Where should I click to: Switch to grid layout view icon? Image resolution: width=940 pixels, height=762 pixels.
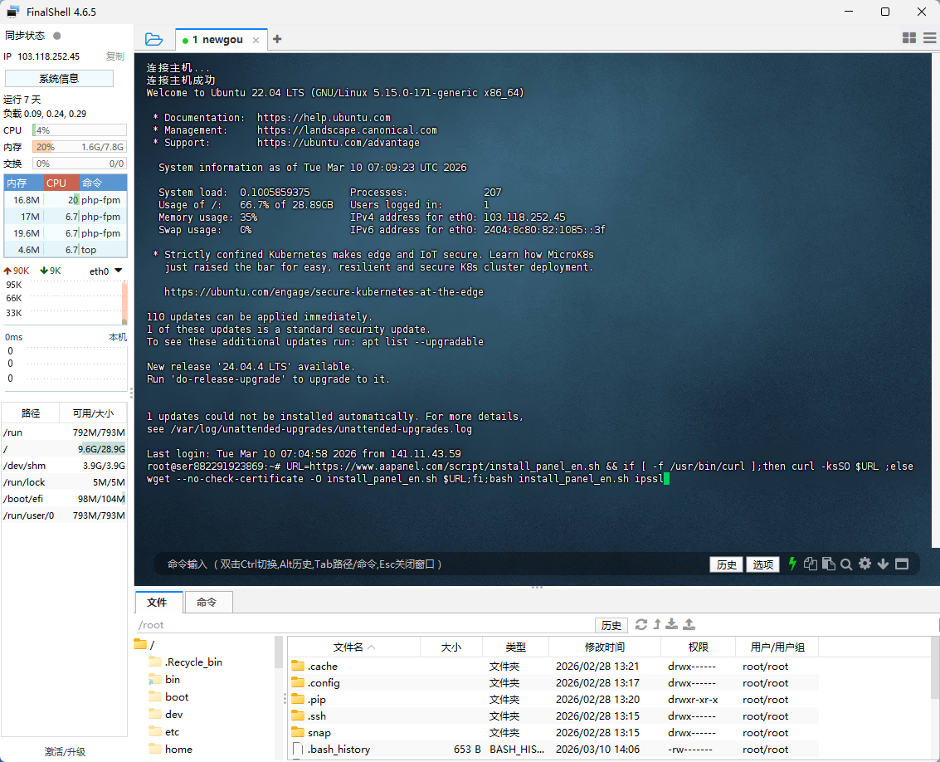pyautogui.click(x=909, y=38)
